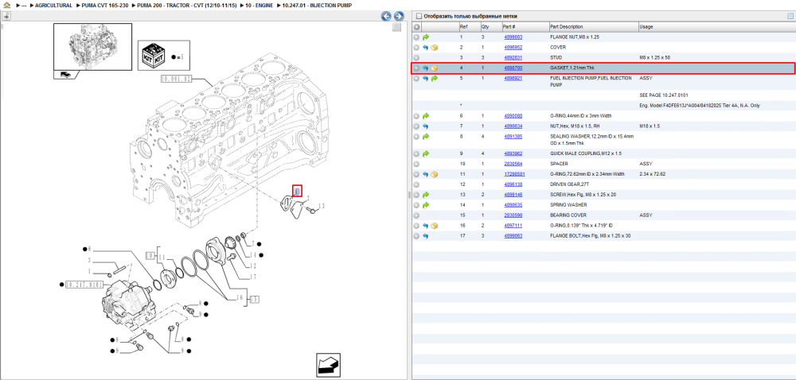Click the circle icon in STUD row
796x380 pixels.
pos(416,58)
